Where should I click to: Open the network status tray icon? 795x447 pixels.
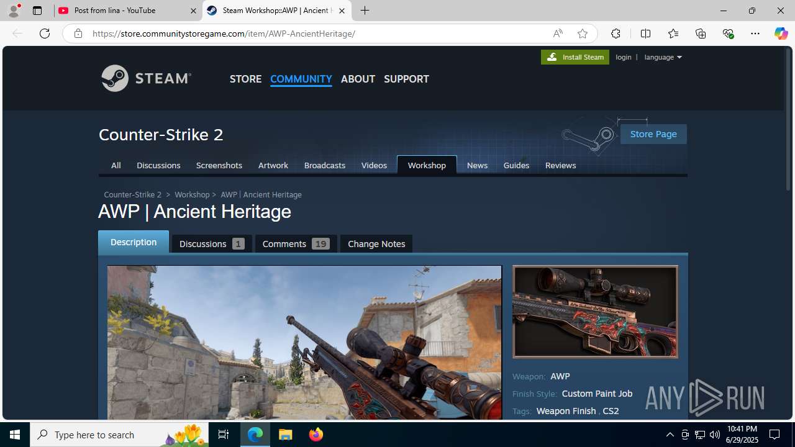click(700, 435)
